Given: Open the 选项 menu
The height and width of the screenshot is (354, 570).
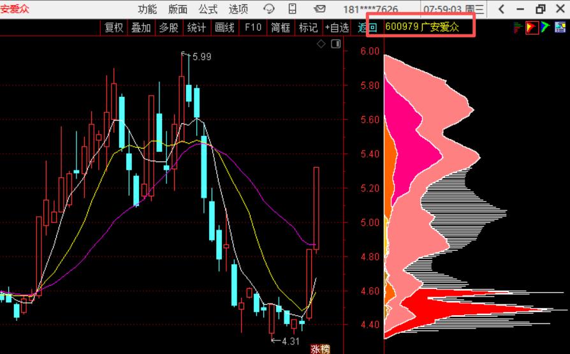Looking at the screenshot, I should (x=238, y=9).
